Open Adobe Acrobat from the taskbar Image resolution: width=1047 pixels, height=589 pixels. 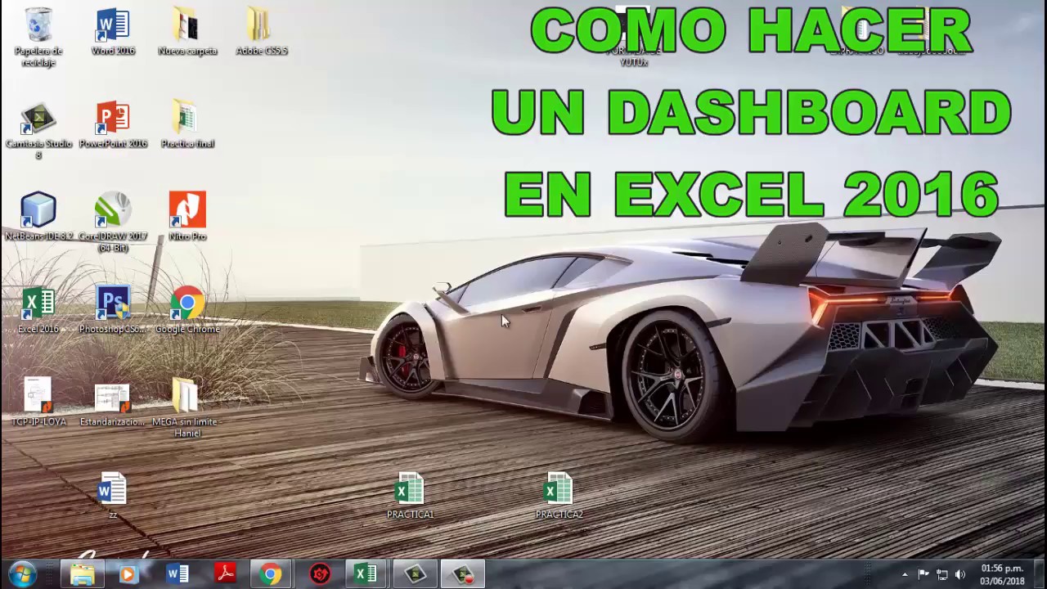pyautogui.click(x=225, y=574)
